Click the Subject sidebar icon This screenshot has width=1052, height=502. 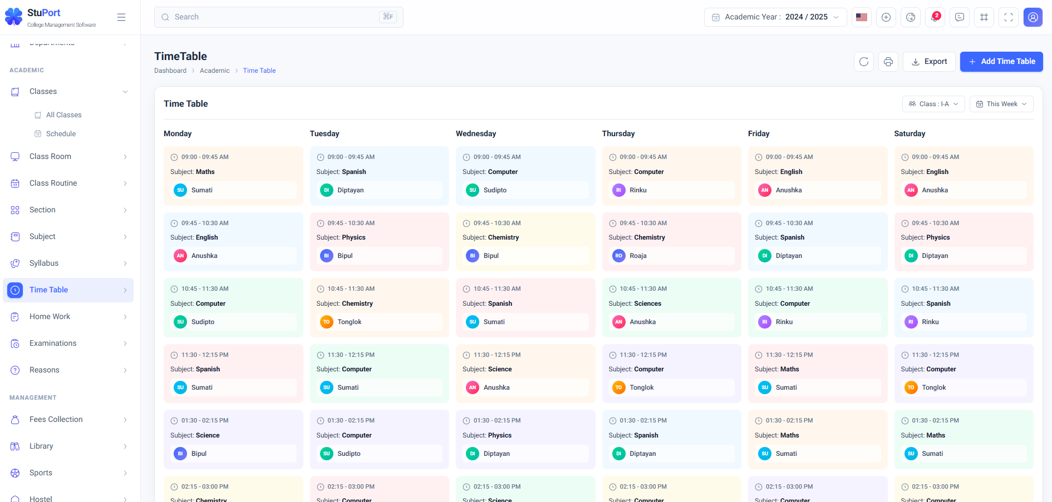click(15, 237)
